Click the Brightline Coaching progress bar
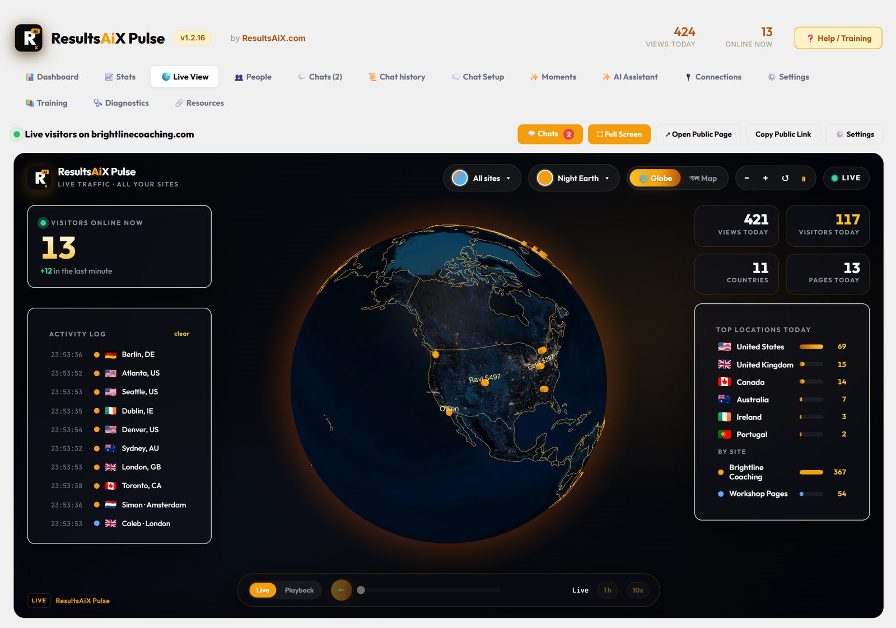This screenshot has width=896, height=628. (811, 472)
